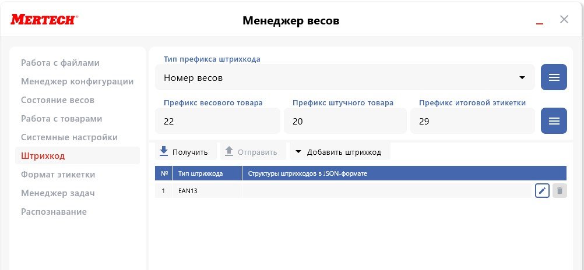Click the trash delete icon in EAN13 row
584x270 pixels.
pyautogui.click(x=560, y=190)
